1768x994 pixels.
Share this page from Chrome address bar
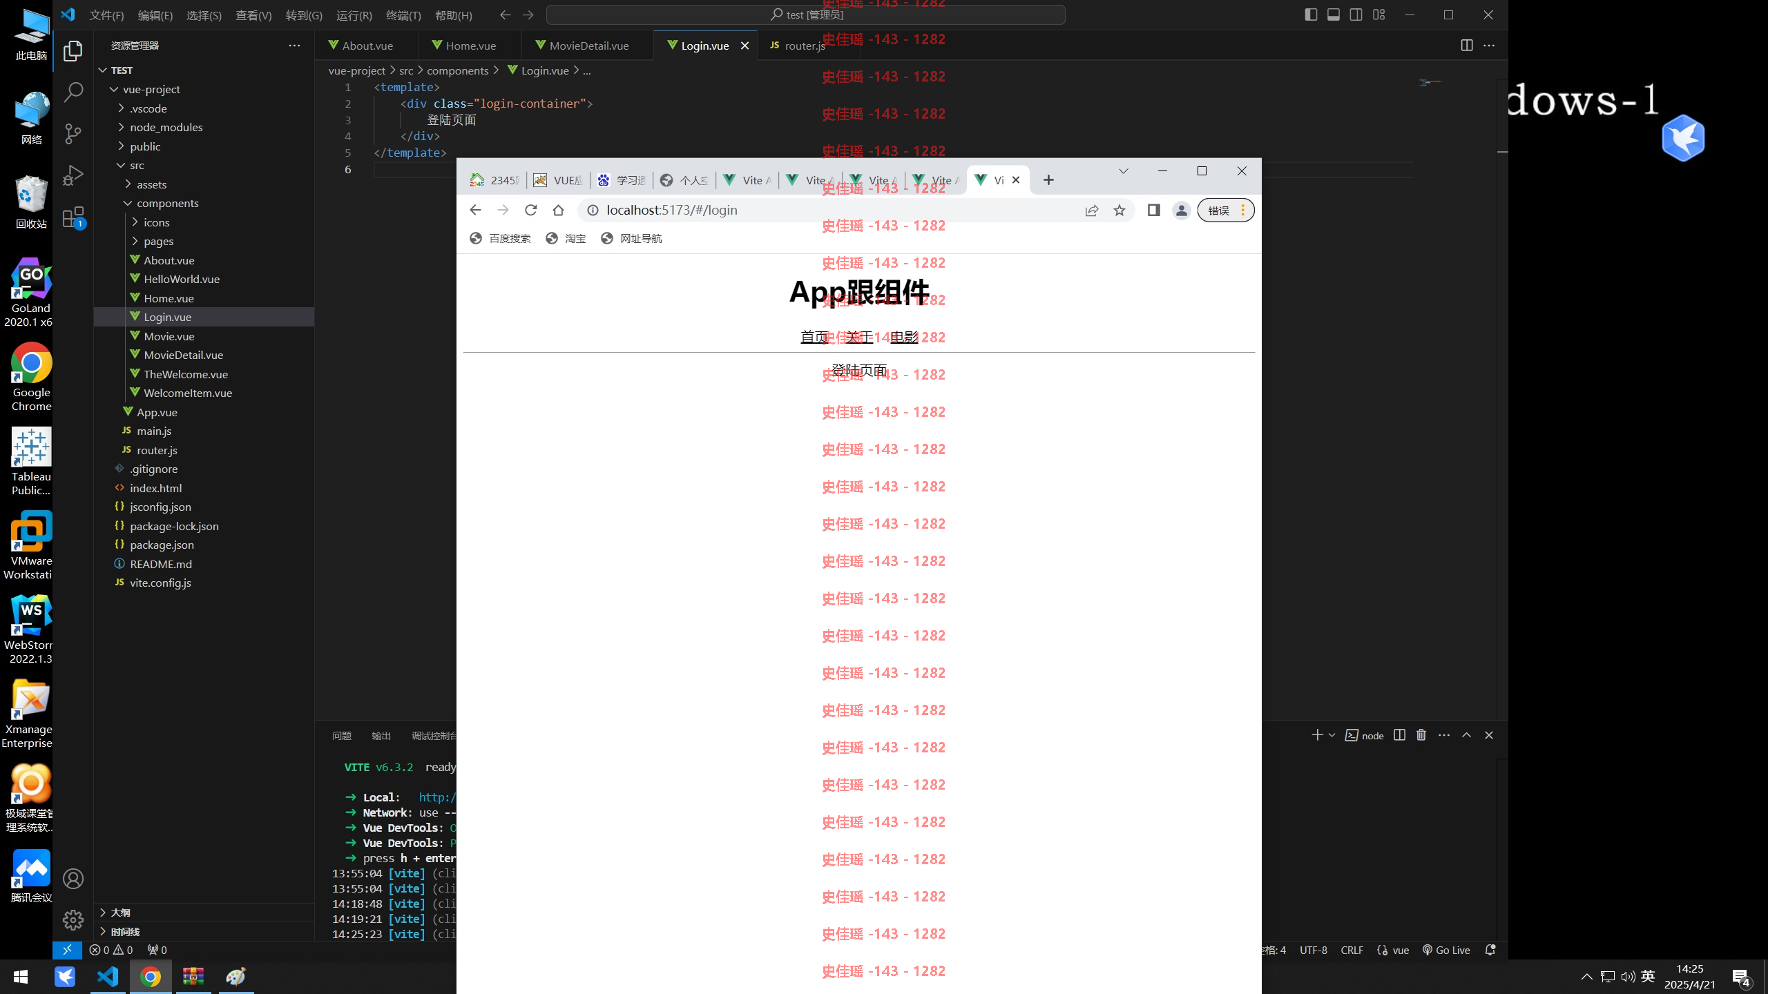[x=1092, y=211]
